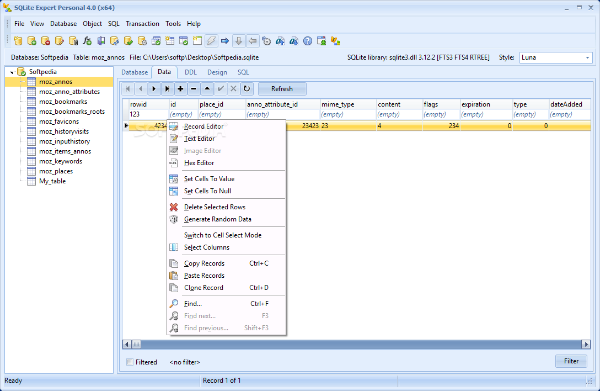Go to next record navigation arrow

(154, 89)
